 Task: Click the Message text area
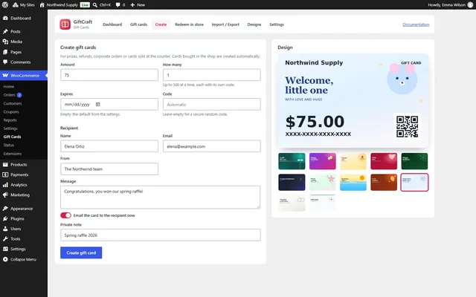click(161, 198)
